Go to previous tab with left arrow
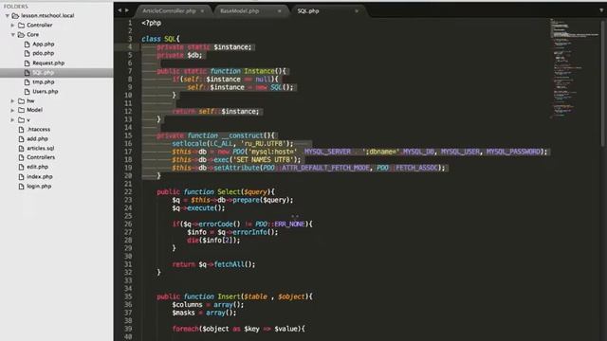The image size is (607, 341). [x=120, y=10]
